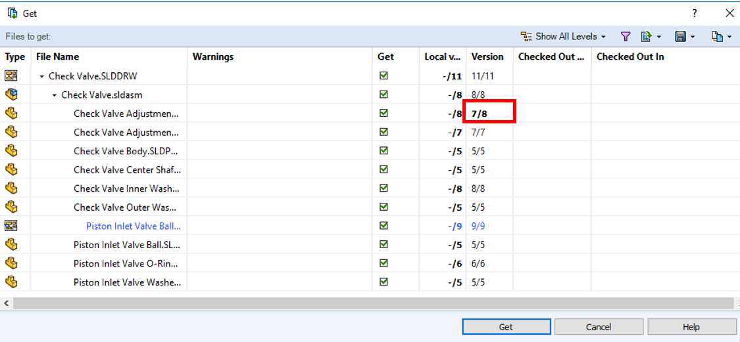Click the Help button

coord(691,327)
